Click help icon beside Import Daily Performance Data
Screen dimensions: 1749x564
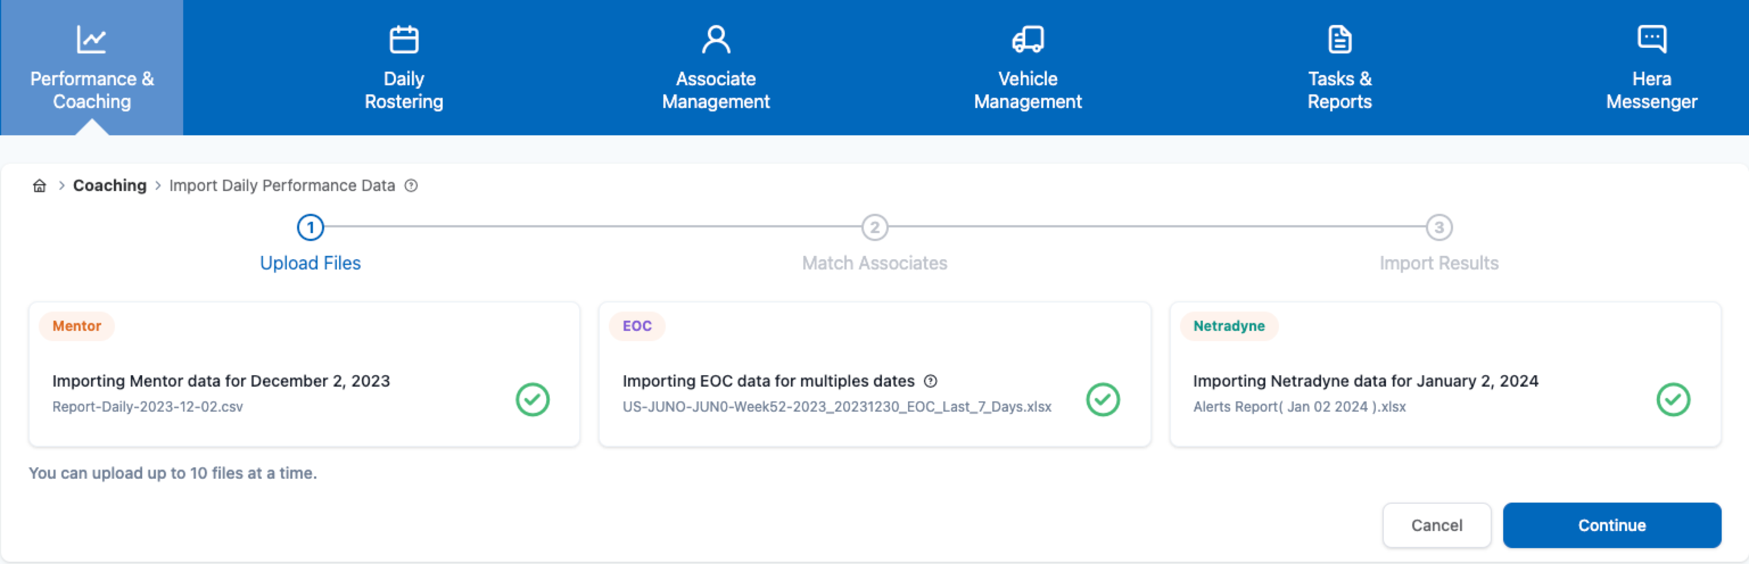pyautogui.click(x=411, y=186)
